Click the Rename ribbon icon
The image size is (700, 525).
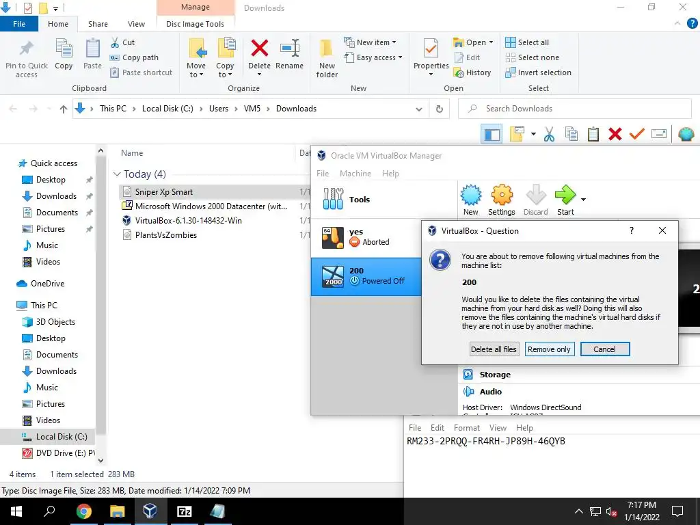pos(289,49)
